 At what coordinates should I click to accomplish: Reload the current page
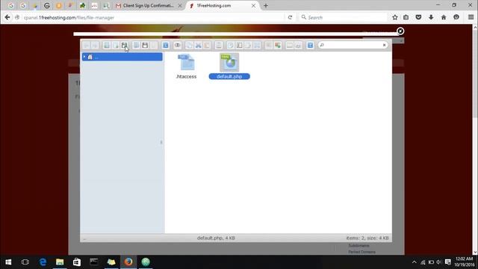point(290,17)
